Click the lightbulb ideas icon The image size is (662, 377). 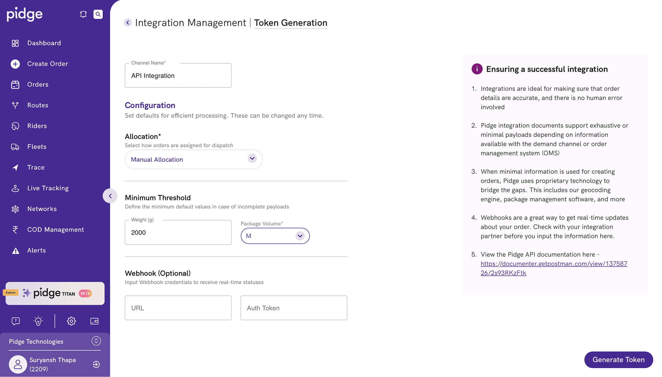click(38, 321)
